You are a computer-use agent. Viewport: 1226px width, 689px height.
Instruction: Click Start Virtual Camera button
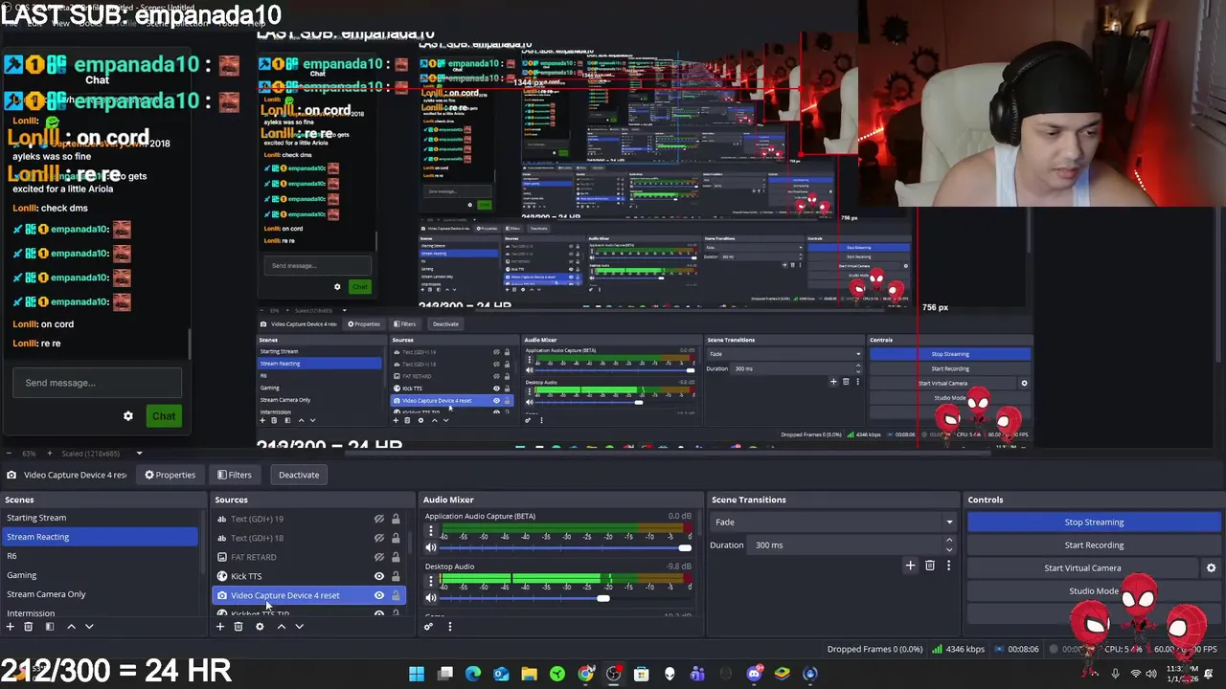pos(1082,568)
